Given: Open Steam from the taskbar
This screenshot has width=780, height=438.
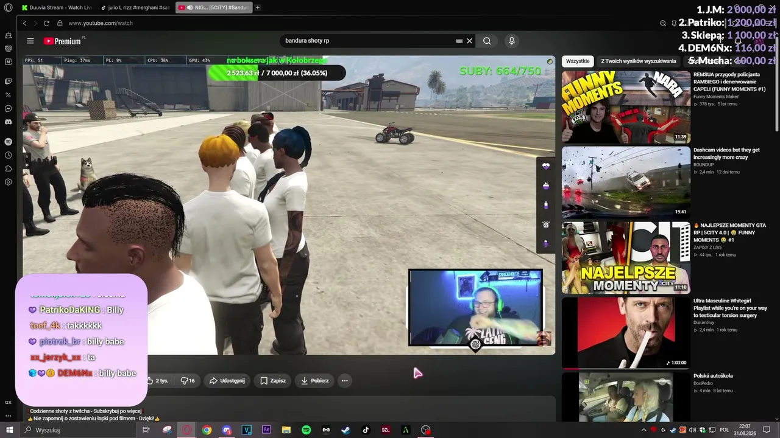Looking at the screenshot, I should (x=346, y=430).
